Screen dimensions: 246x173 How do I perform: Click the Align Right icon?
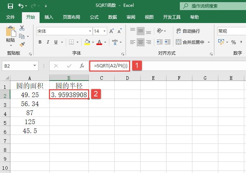click(149, 42)
